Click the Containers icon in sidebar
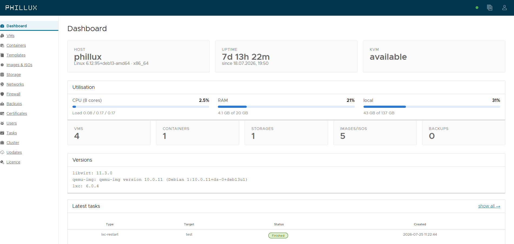 tap(2, 45)
